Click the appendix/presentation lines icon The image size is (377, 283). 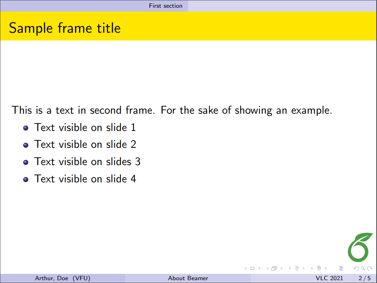point(341,269)
